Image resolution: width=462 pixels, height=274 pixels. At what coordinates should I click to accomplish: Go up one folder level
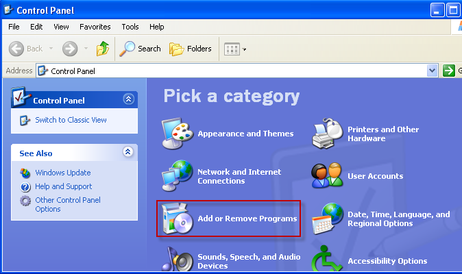pos(103,49)
